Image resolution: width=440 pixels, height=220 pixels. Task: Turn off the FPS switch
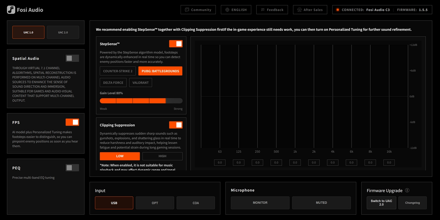[x=72, y=122]
